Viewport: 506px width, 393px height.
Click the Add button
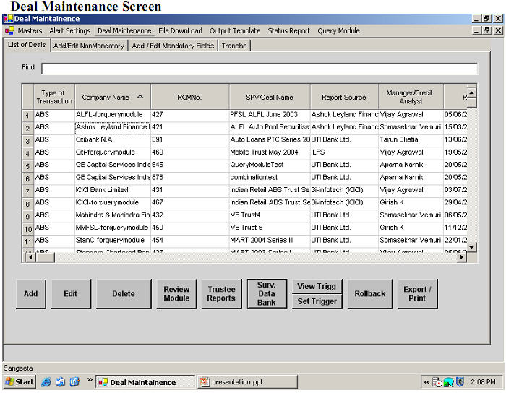click(31, 294)
